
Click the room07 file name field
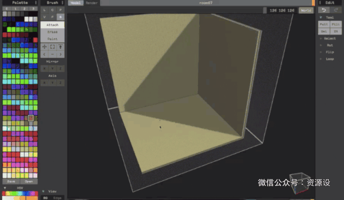pos(206,3)
